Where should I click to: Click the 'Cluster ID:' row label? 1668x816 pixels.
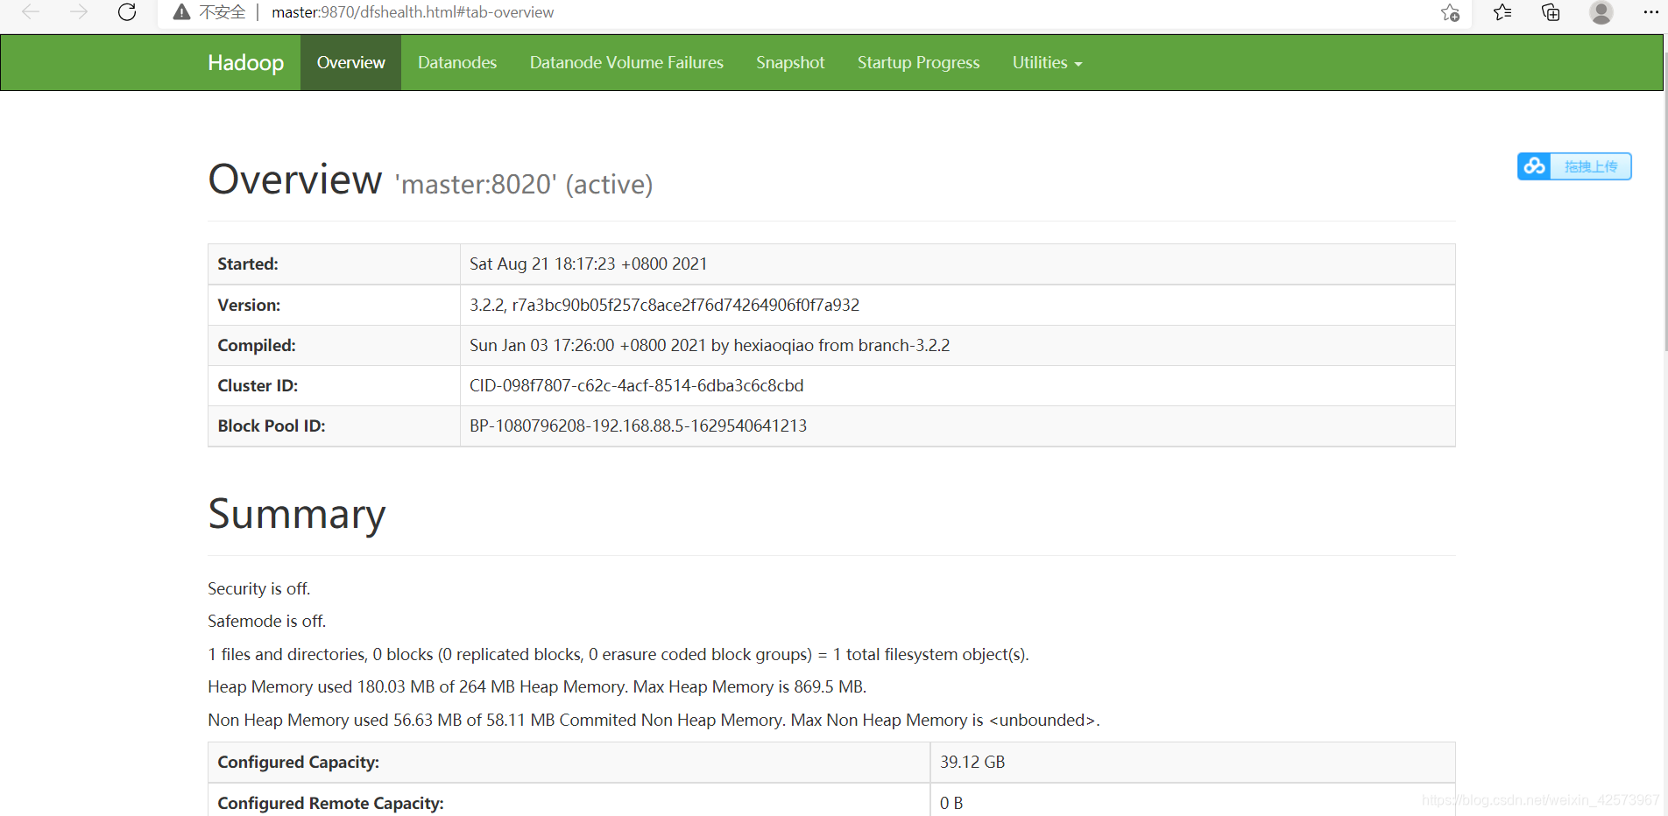coord(258,385)
